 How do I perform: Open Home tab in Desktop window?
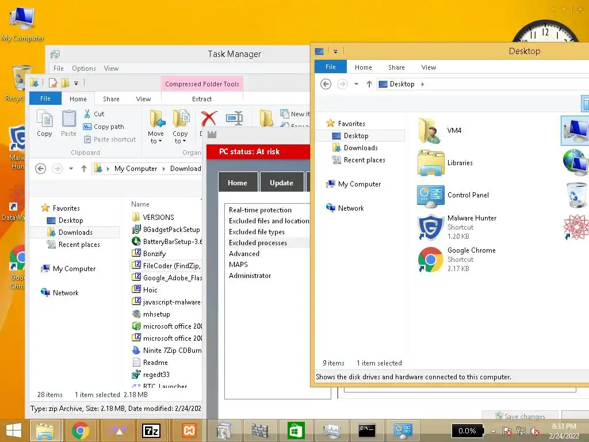click(x=364, y=67)
